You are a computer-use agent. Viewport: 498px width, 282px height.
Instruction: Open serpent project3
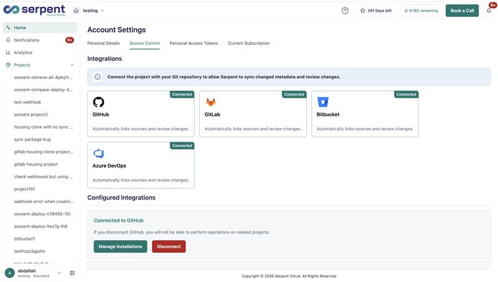point(31,114)
